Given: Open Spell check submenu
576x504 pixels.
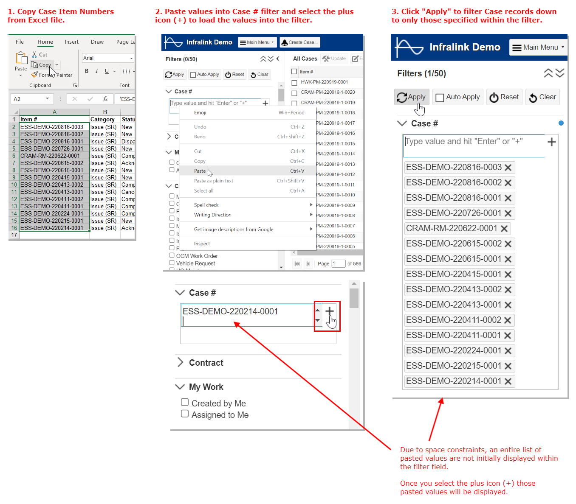Looking at the screenshot, I should [x=248, y=205].
